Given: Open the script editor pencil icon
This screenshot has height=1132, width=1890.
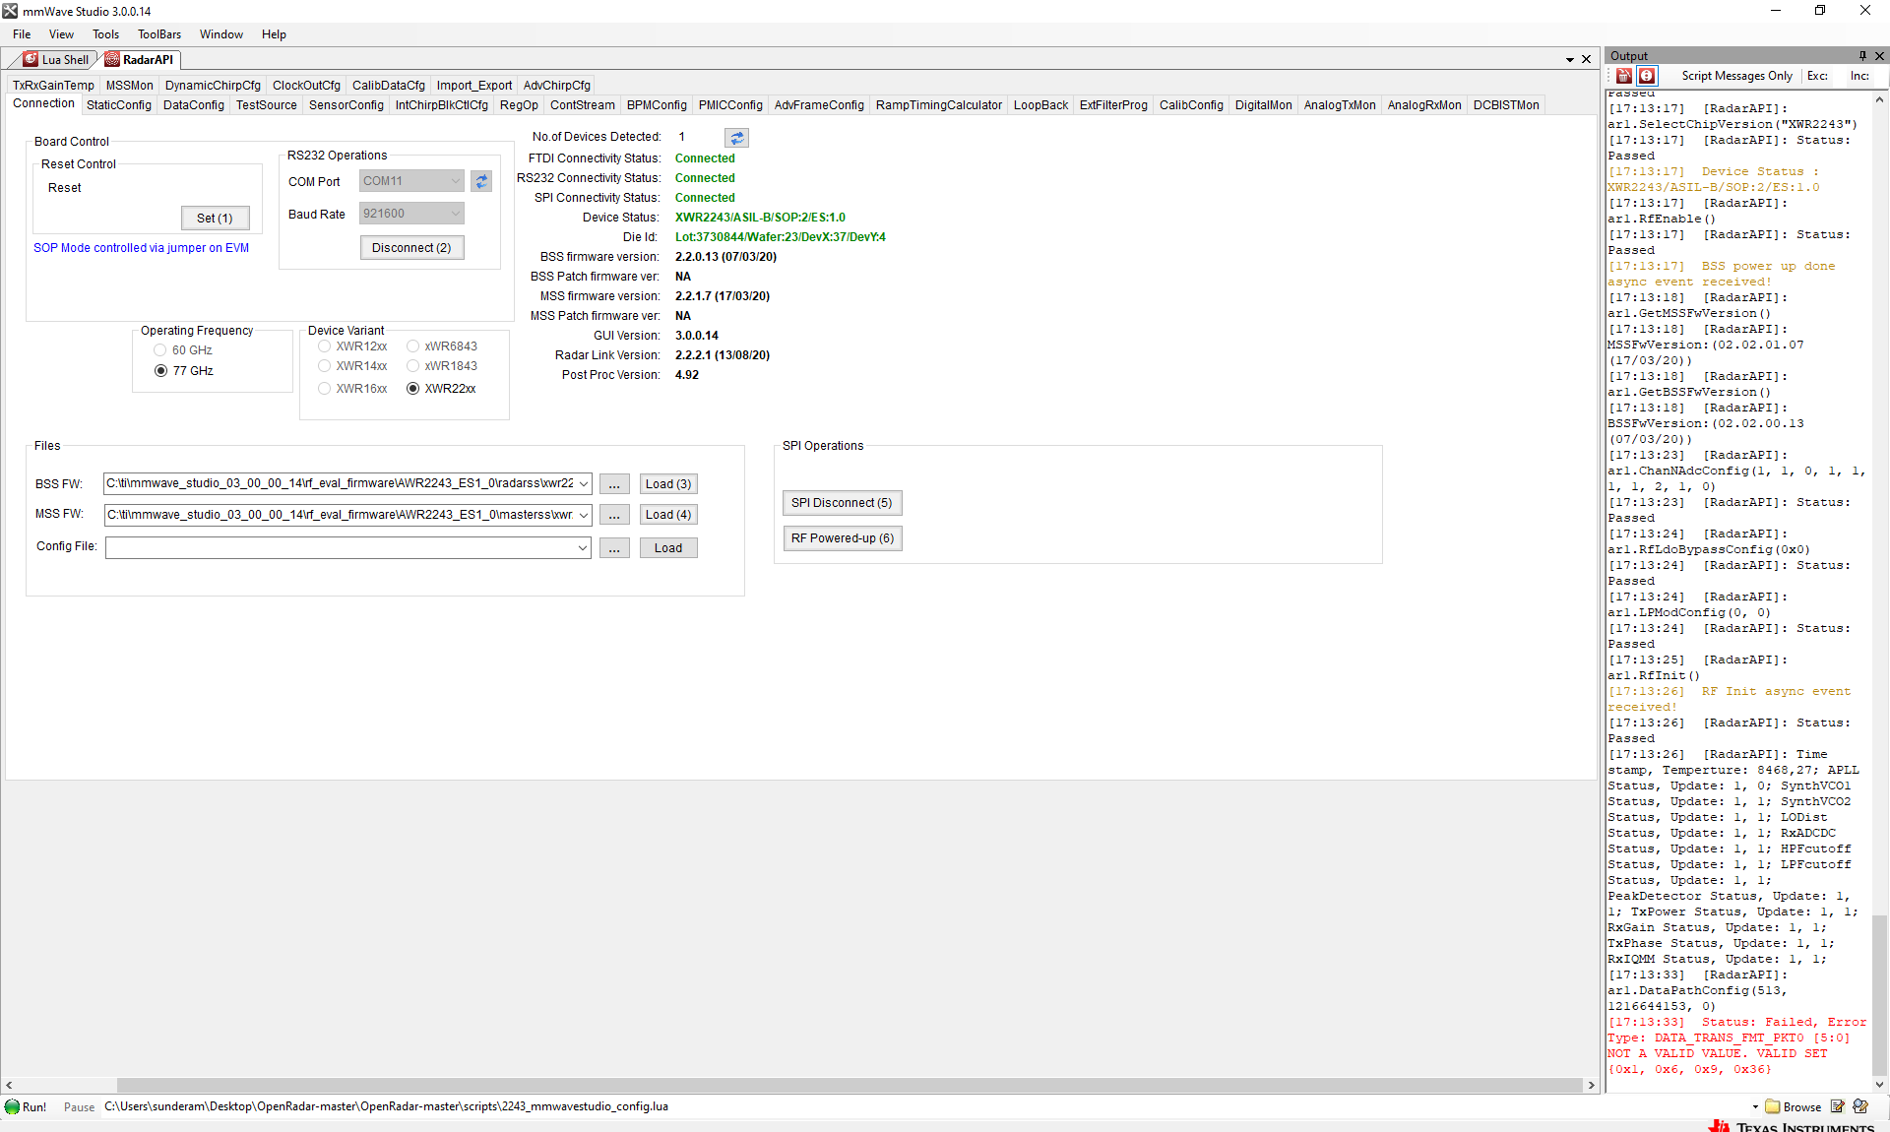Looking at the screenshot, I should coord(1837,1106).
